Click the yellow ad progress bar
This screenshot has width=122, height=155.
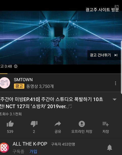point(4,74)
